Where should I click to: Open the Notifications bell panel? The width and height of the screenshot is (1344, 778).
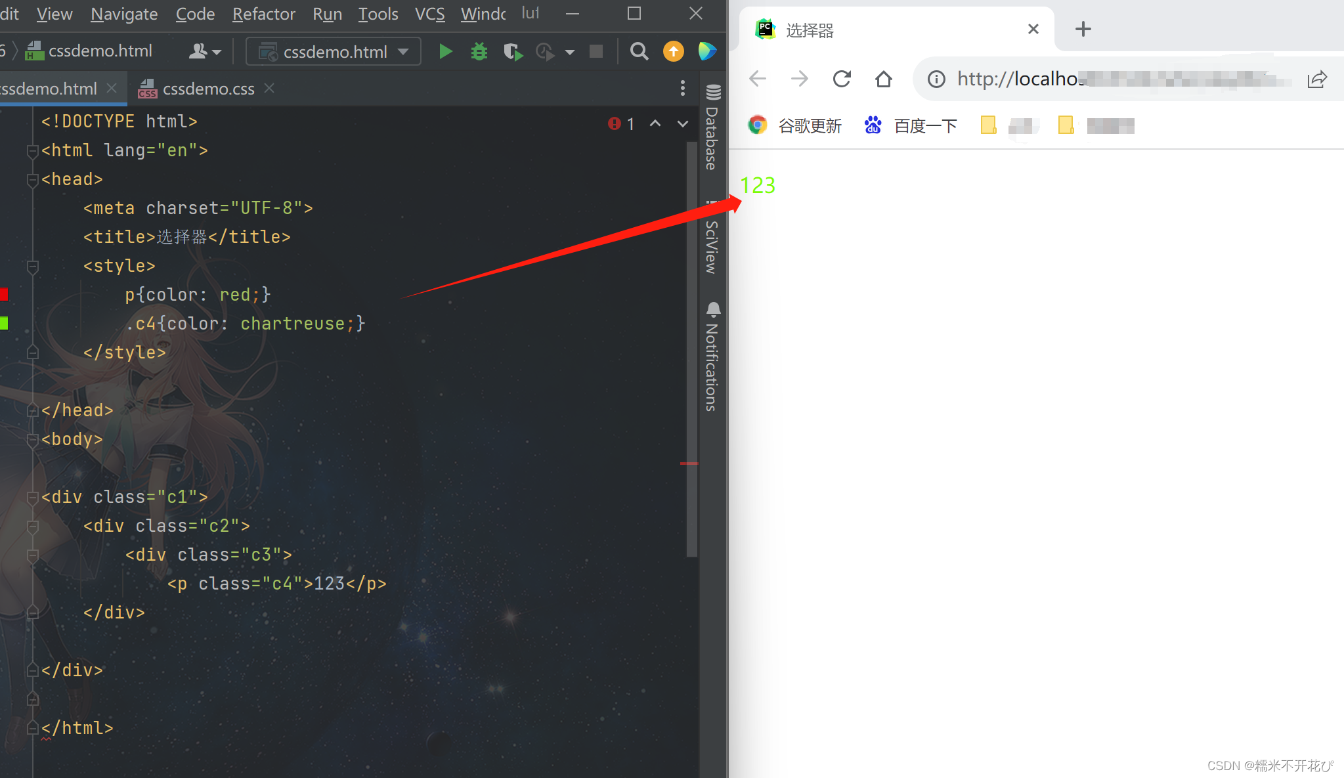coord(712,358)
